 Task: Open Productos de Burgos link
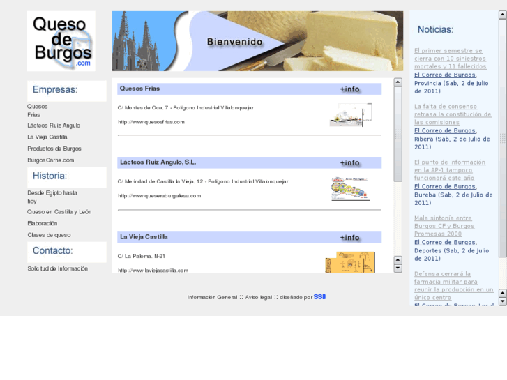coord(54,149)
